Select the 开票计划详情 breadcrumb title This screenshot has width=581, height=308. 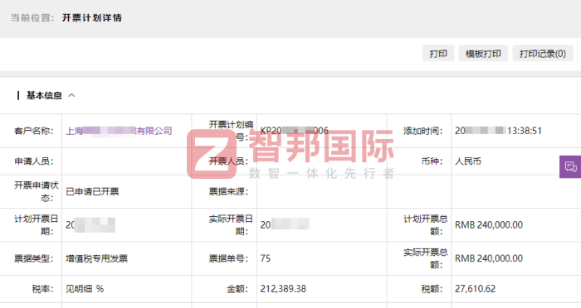coord(91,17)
